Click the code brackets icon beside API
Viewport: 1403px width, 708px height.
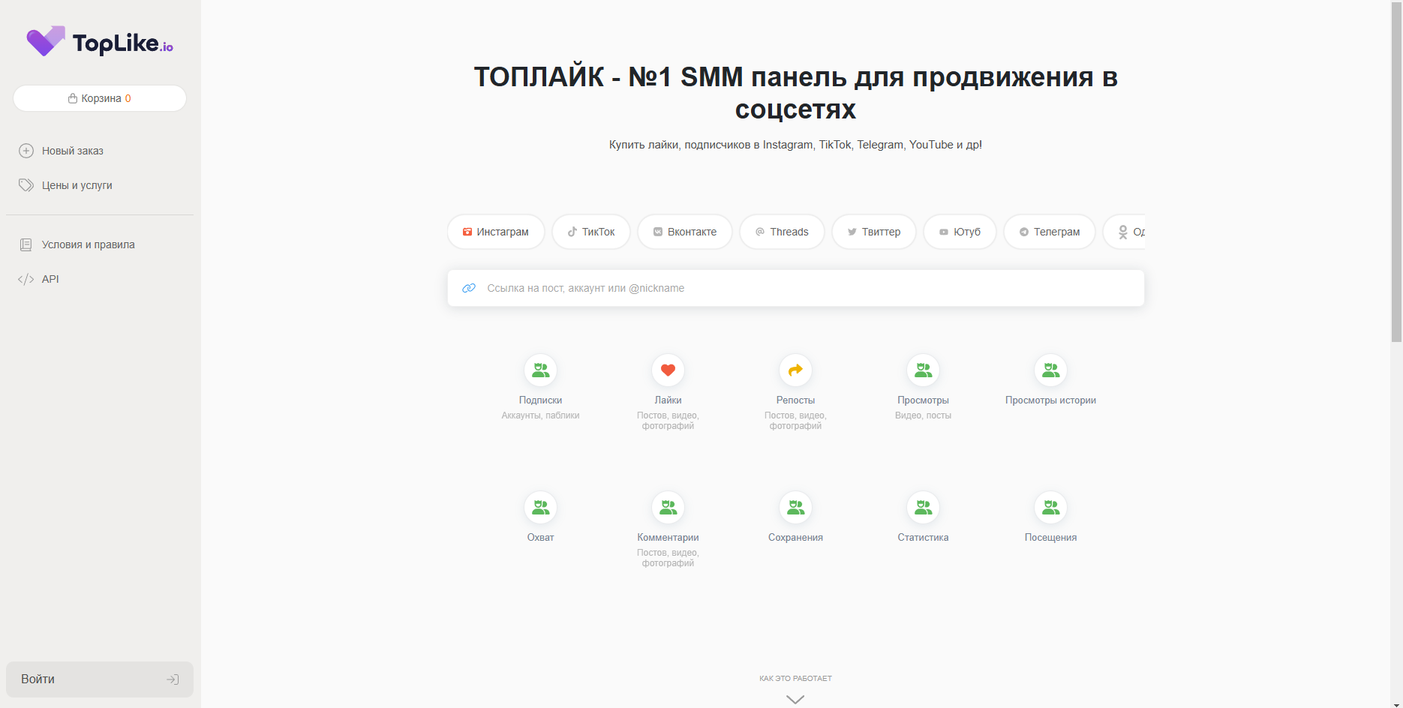click(x=26, y=279)
